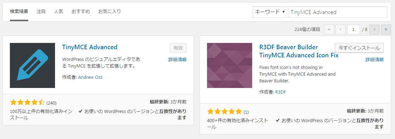
Task: Click the TinyMCE Advanced star rating
Action: [x=27, y=102]
